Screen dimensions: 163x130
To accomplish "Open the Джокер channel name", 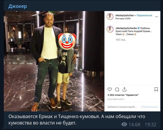I will (17, 6).
